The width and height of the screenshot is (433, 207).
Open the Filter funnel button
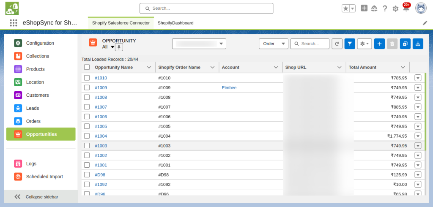click(350, 44)
